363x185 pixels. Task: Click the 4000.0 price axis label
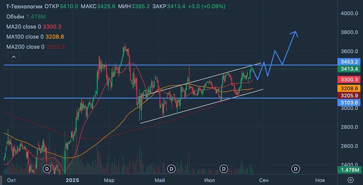tap(349, 13)
